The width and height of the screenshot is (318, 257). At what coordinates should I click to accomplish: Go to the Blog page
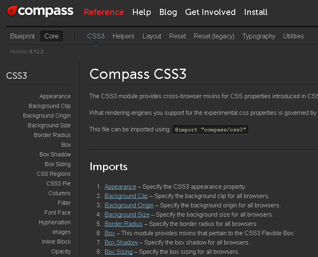(168, 12)
